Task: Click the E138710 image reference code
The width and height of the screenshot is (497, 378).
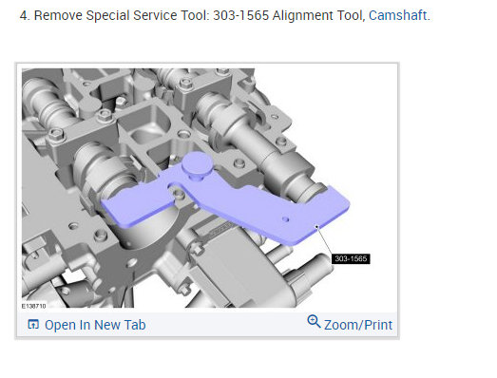Action: [33, 306]
